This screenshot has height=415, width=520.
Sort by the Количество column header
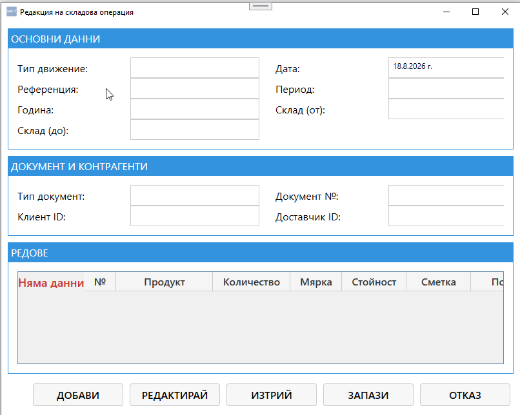(252, 282)
